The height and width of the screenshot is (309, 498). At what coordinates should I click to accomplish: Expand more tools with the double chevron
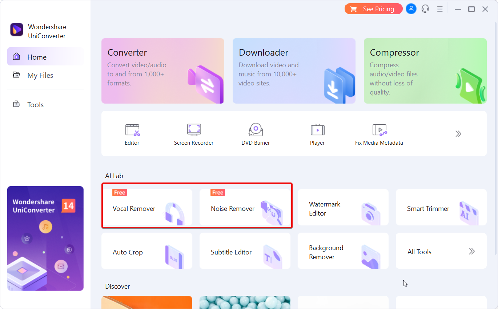458,134
